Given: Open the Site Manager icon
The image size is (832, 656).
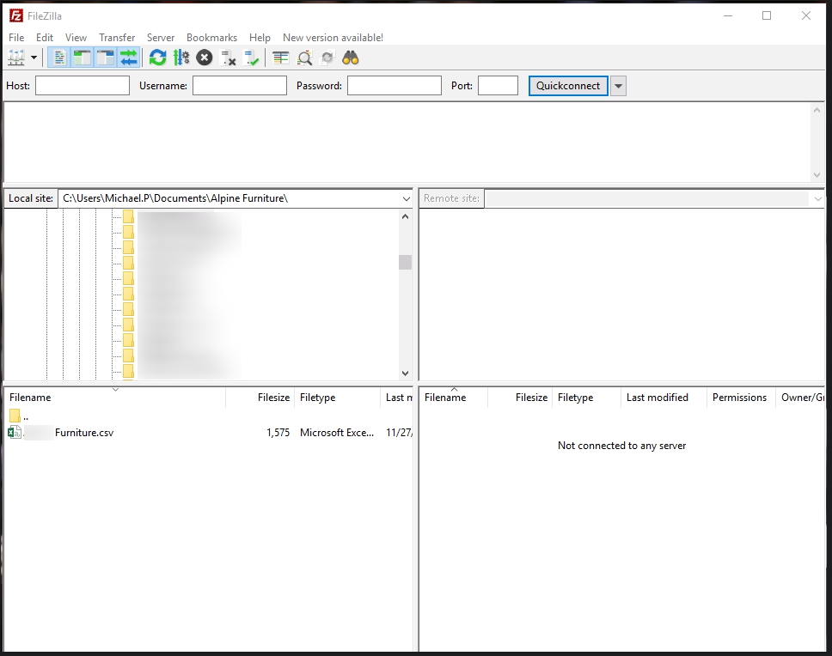Looking at the screenshot, I should (x=16, y=58).
